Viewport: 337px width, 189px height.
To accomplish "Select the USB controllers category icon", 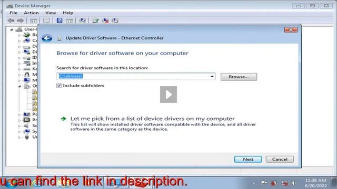I will (27, 137).
